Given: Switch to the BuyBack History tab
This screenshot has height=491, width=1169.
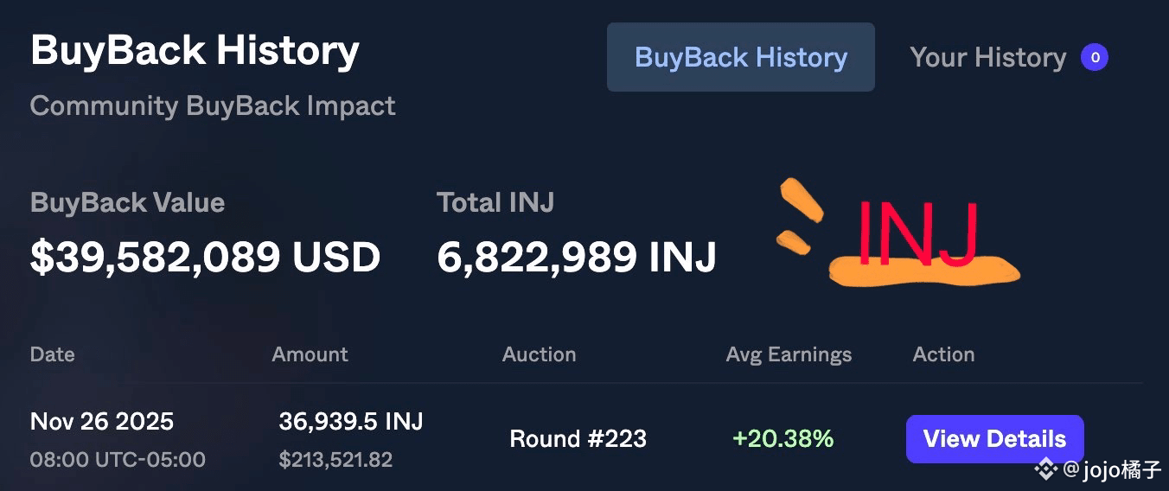Looking at the screenshot, I should click(740, 58).
